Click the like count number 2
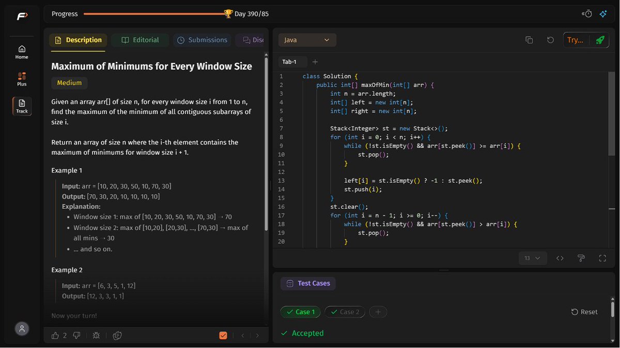Screen dimensions: 620x348 pyautogui.click(x=65, y=336)
